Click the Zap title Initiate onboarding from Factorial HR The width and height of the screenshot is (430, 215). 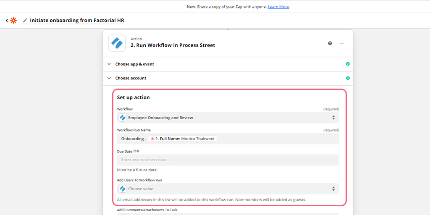point(77,20)
